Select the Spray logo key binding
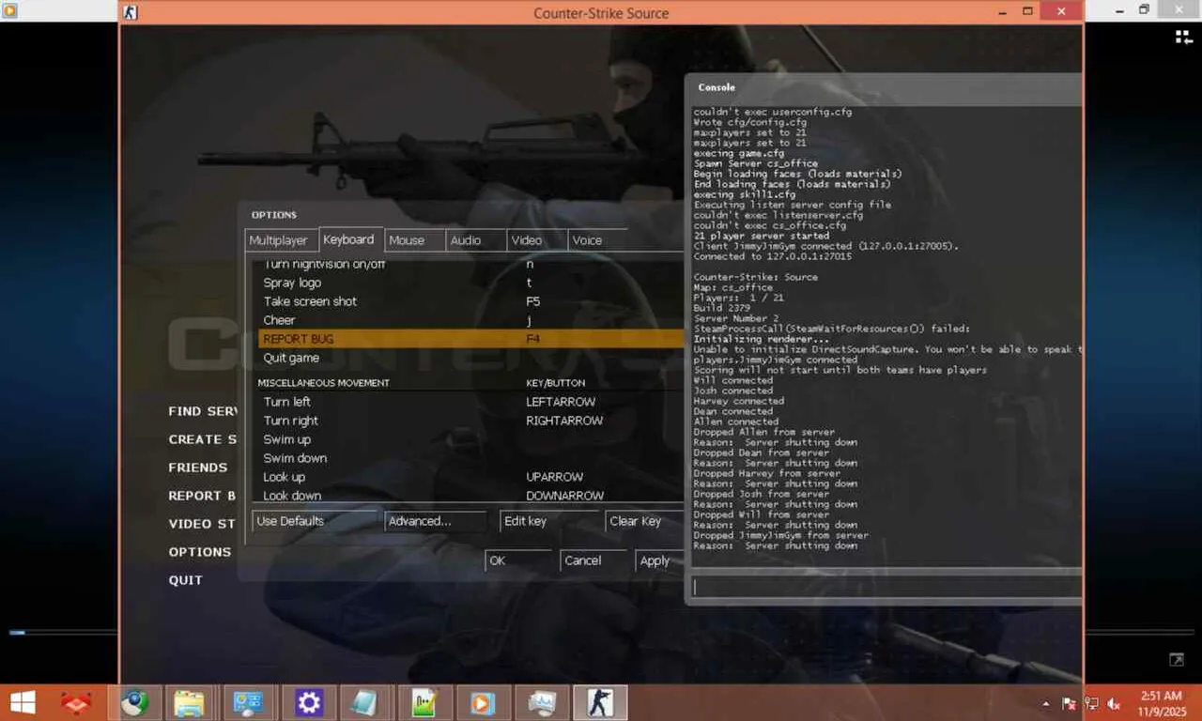1202x721 pixels. (470, 283)
